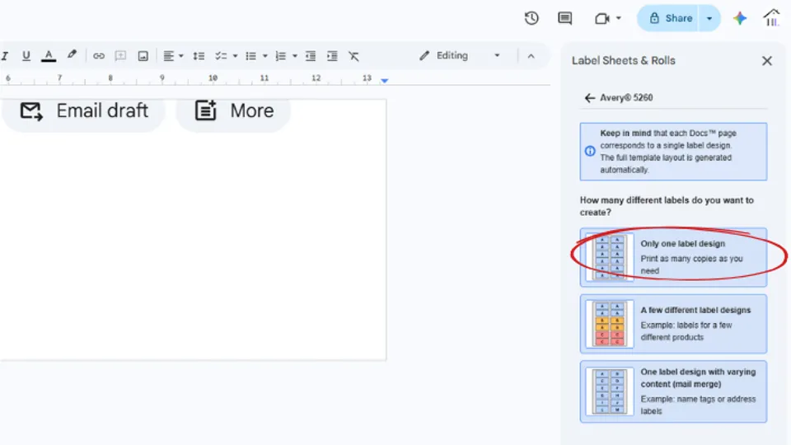Insert a link with the chain icon
This screenshot has height=445, width=791.
(x=99, y=55)
